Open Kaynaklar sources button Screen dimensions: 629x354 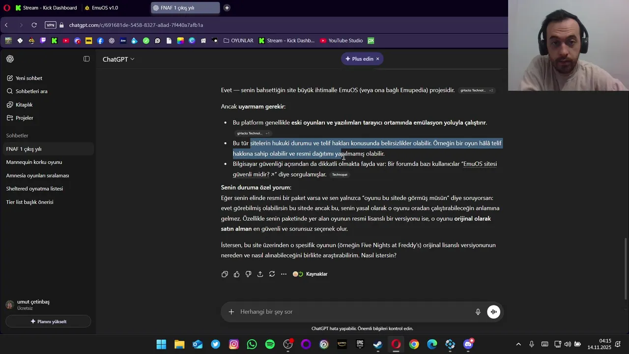tap(310, 274)
